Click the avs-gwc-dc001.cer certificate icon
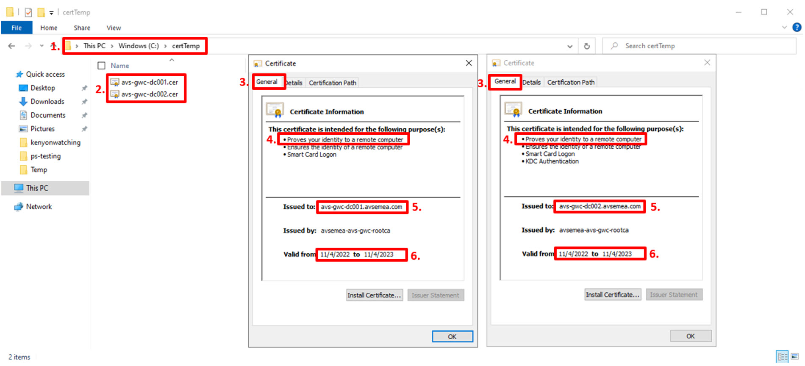The image size is (805, 366). coord(115,82)
